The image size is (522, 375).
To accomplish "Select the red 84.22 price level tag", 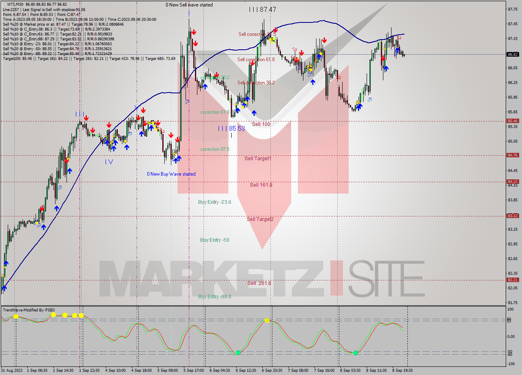I will point(513,182).
